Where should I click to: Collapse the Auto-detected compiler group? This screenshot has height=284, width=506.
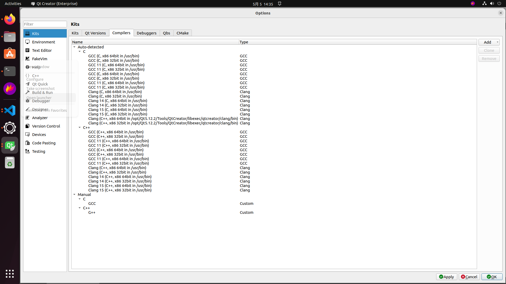tap(74, 47)
